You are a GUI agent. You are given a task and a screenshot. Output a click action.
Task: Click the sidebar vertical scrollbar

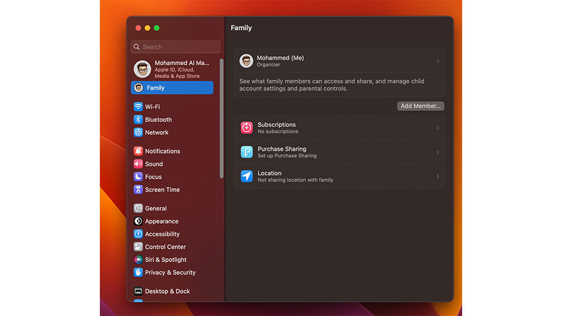[x=221, y=117]
